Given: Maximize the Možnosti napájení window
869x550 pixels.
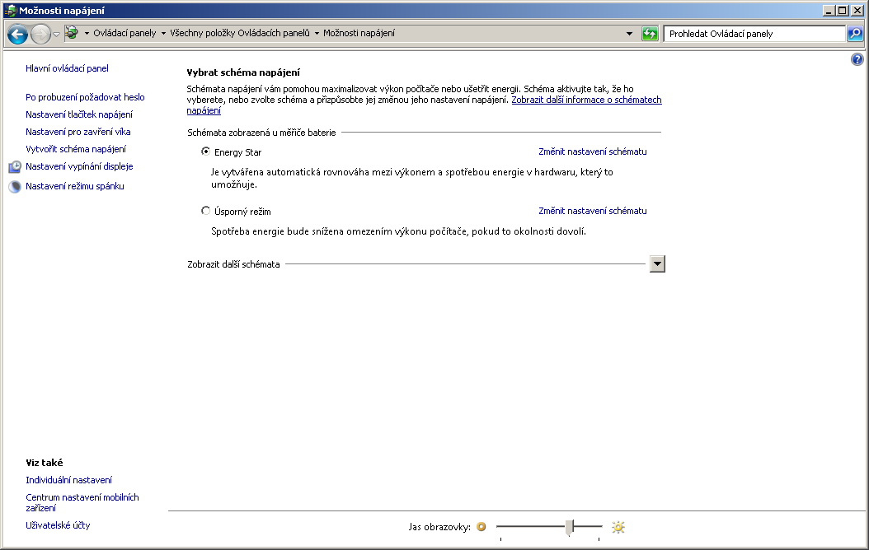Looking at the screenshot, I should coord(843,11).
